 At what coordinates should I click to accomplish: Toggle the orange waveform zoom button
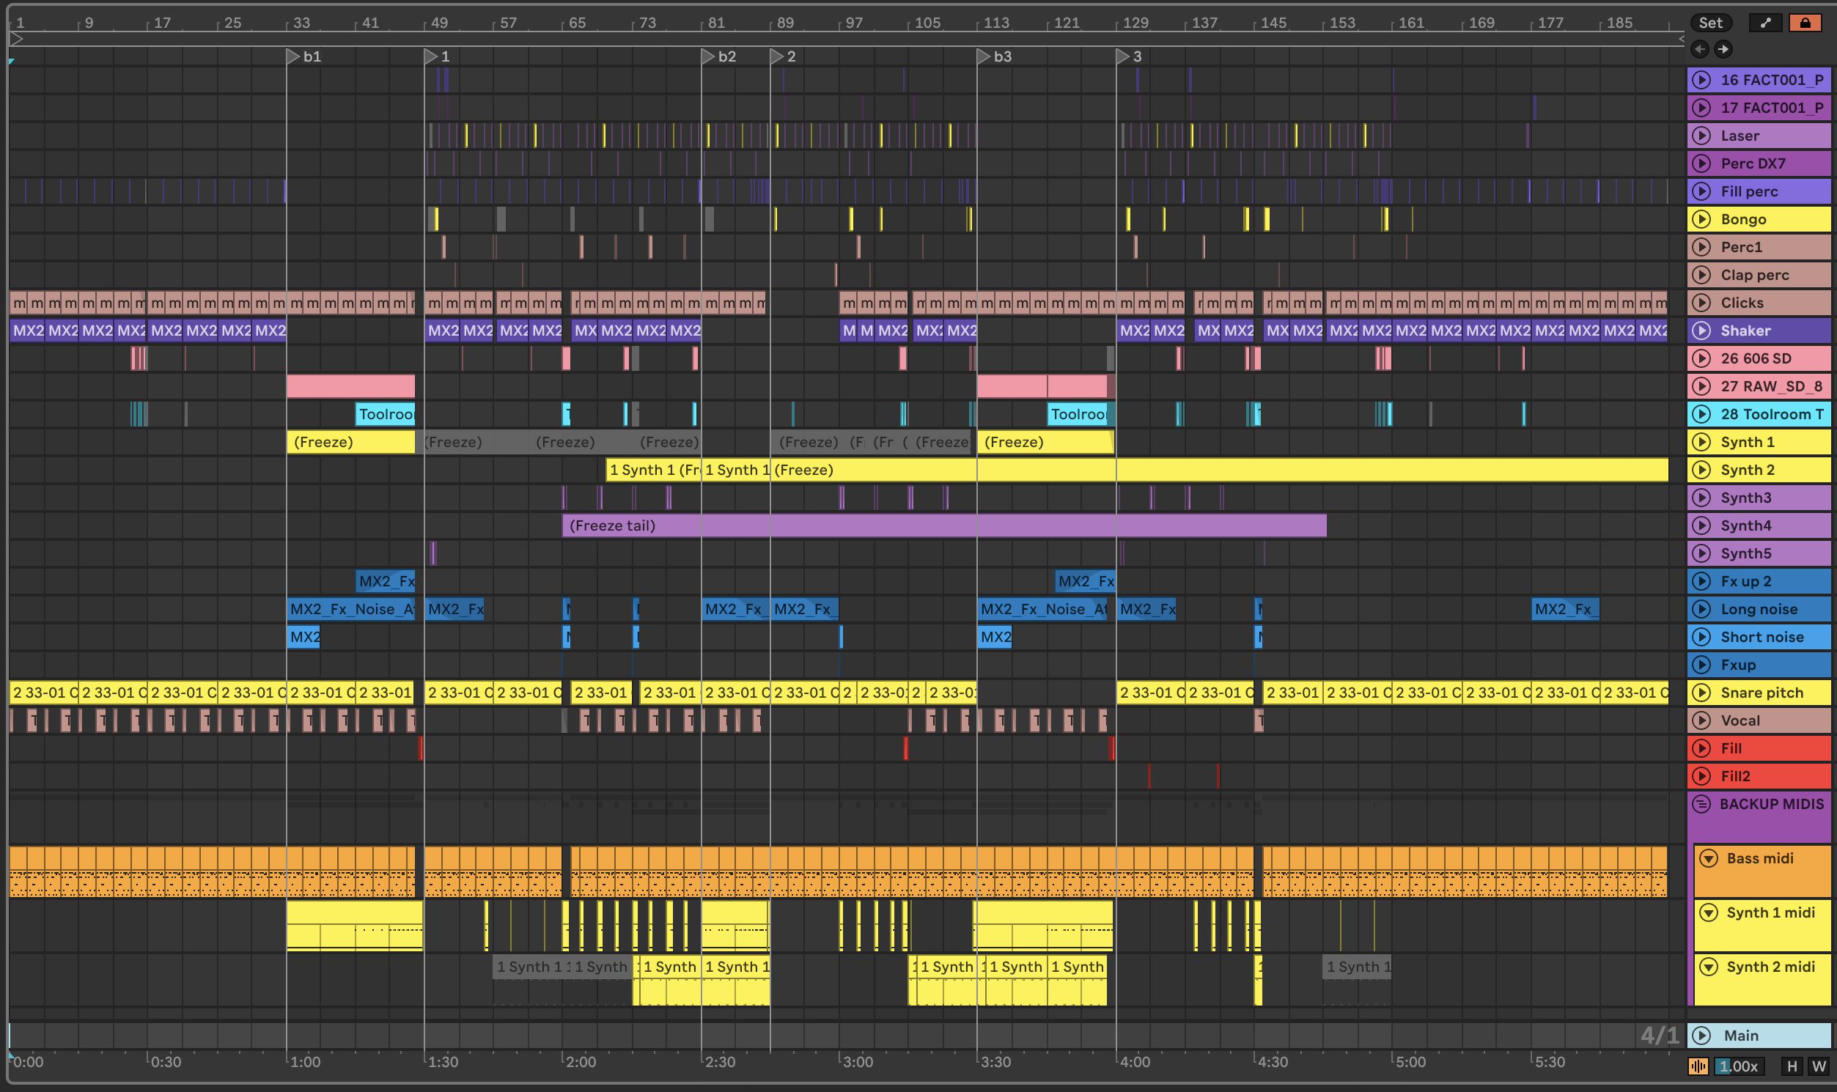click(1698, 1066)
